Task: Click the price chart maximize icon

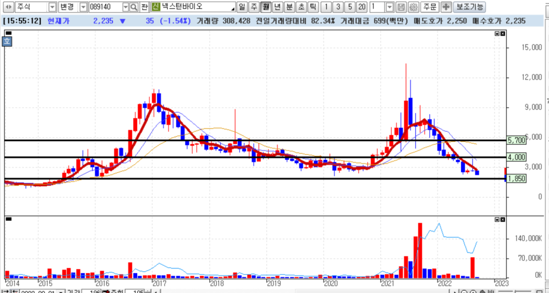Action: pos(497,34)
